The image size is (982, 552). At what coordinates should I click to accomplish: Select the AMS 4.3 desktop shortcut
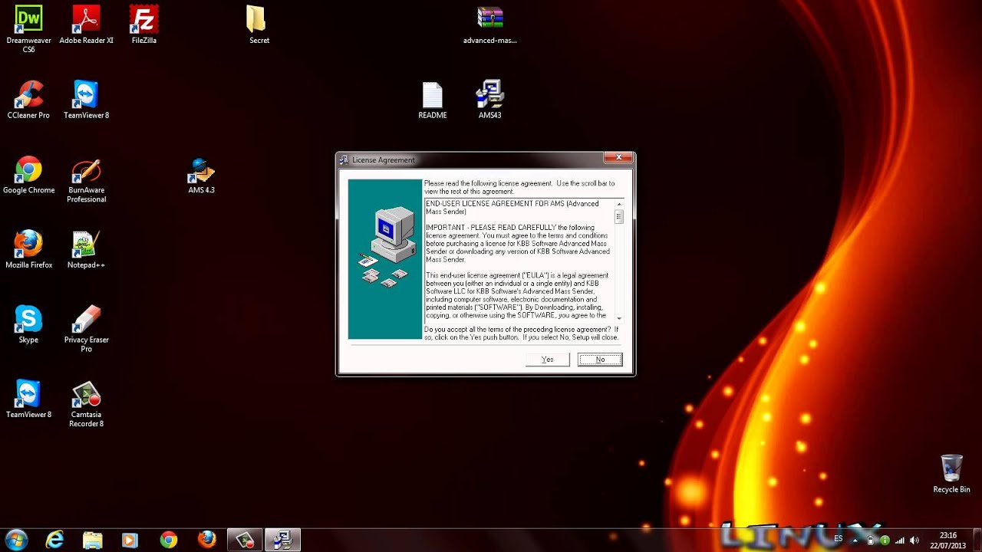(x=201, y=175)
